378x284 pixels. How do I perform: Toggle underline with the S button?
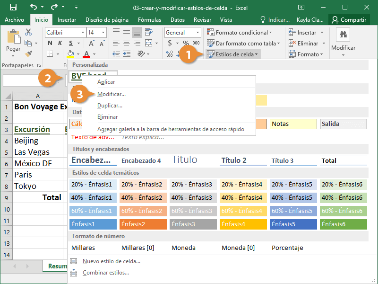[71, 43]
